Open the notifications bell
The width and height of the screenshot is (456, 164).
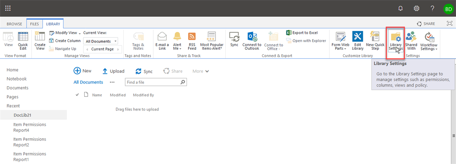(x=400, y=8)
